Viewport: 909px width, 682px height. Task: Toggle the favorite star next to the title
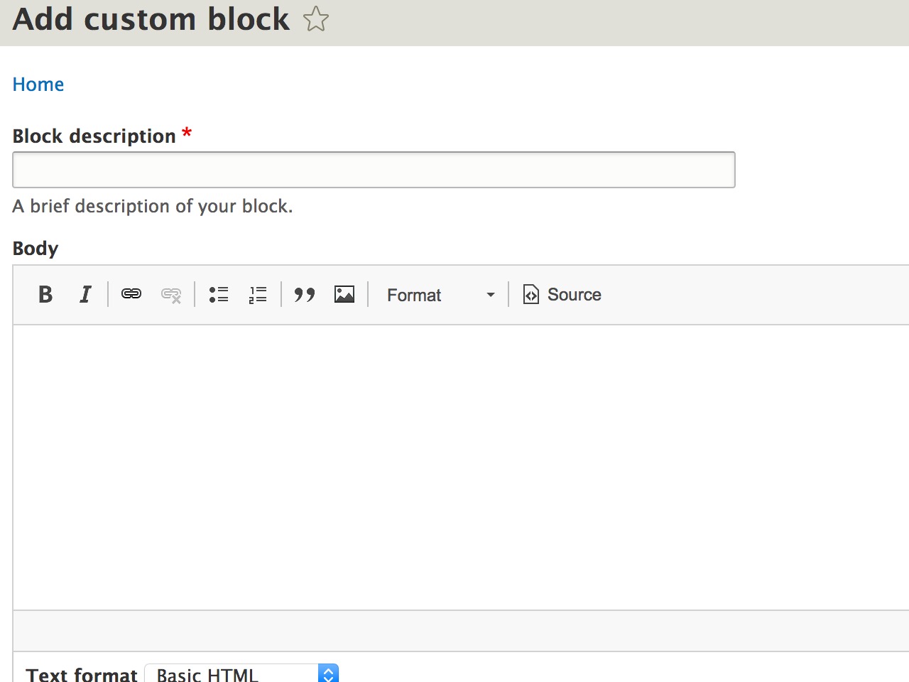(x=315, y=20)
